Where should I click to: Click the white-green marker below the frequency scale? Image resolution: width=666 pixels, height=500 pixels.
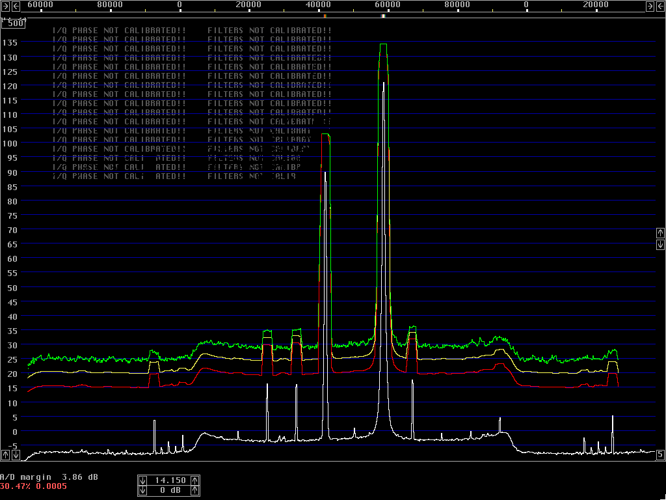(383, 16)
